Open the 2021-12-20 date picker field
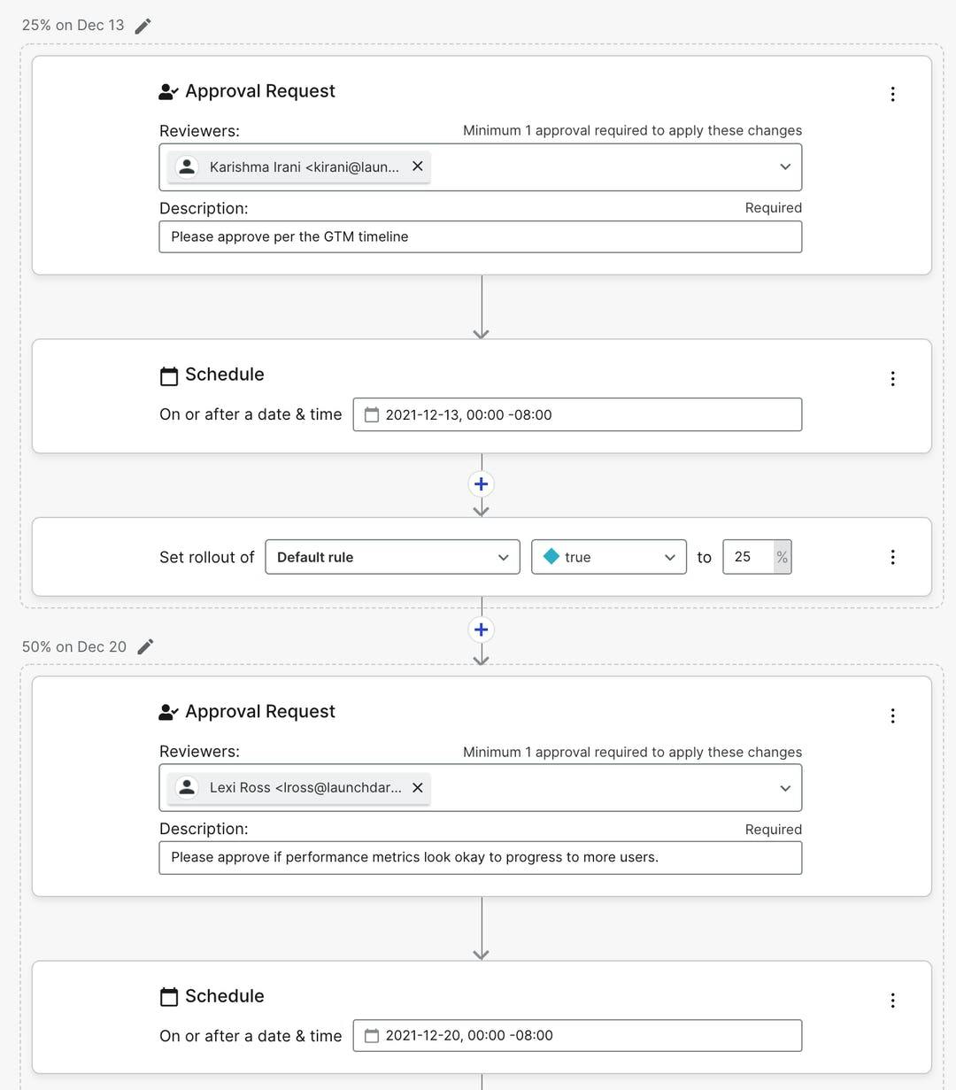Screen dimensions: 956x1090 tap(577, 1035)
